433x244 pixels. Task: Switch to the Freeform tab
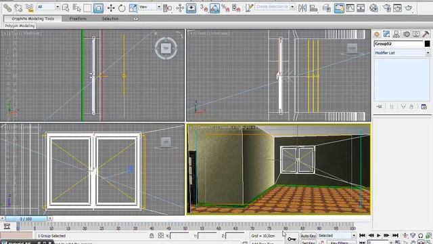[78, 18]
